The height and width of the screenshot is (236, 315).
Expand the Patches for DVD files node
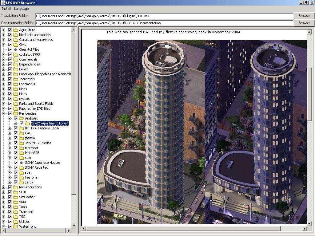click(4, 108)
